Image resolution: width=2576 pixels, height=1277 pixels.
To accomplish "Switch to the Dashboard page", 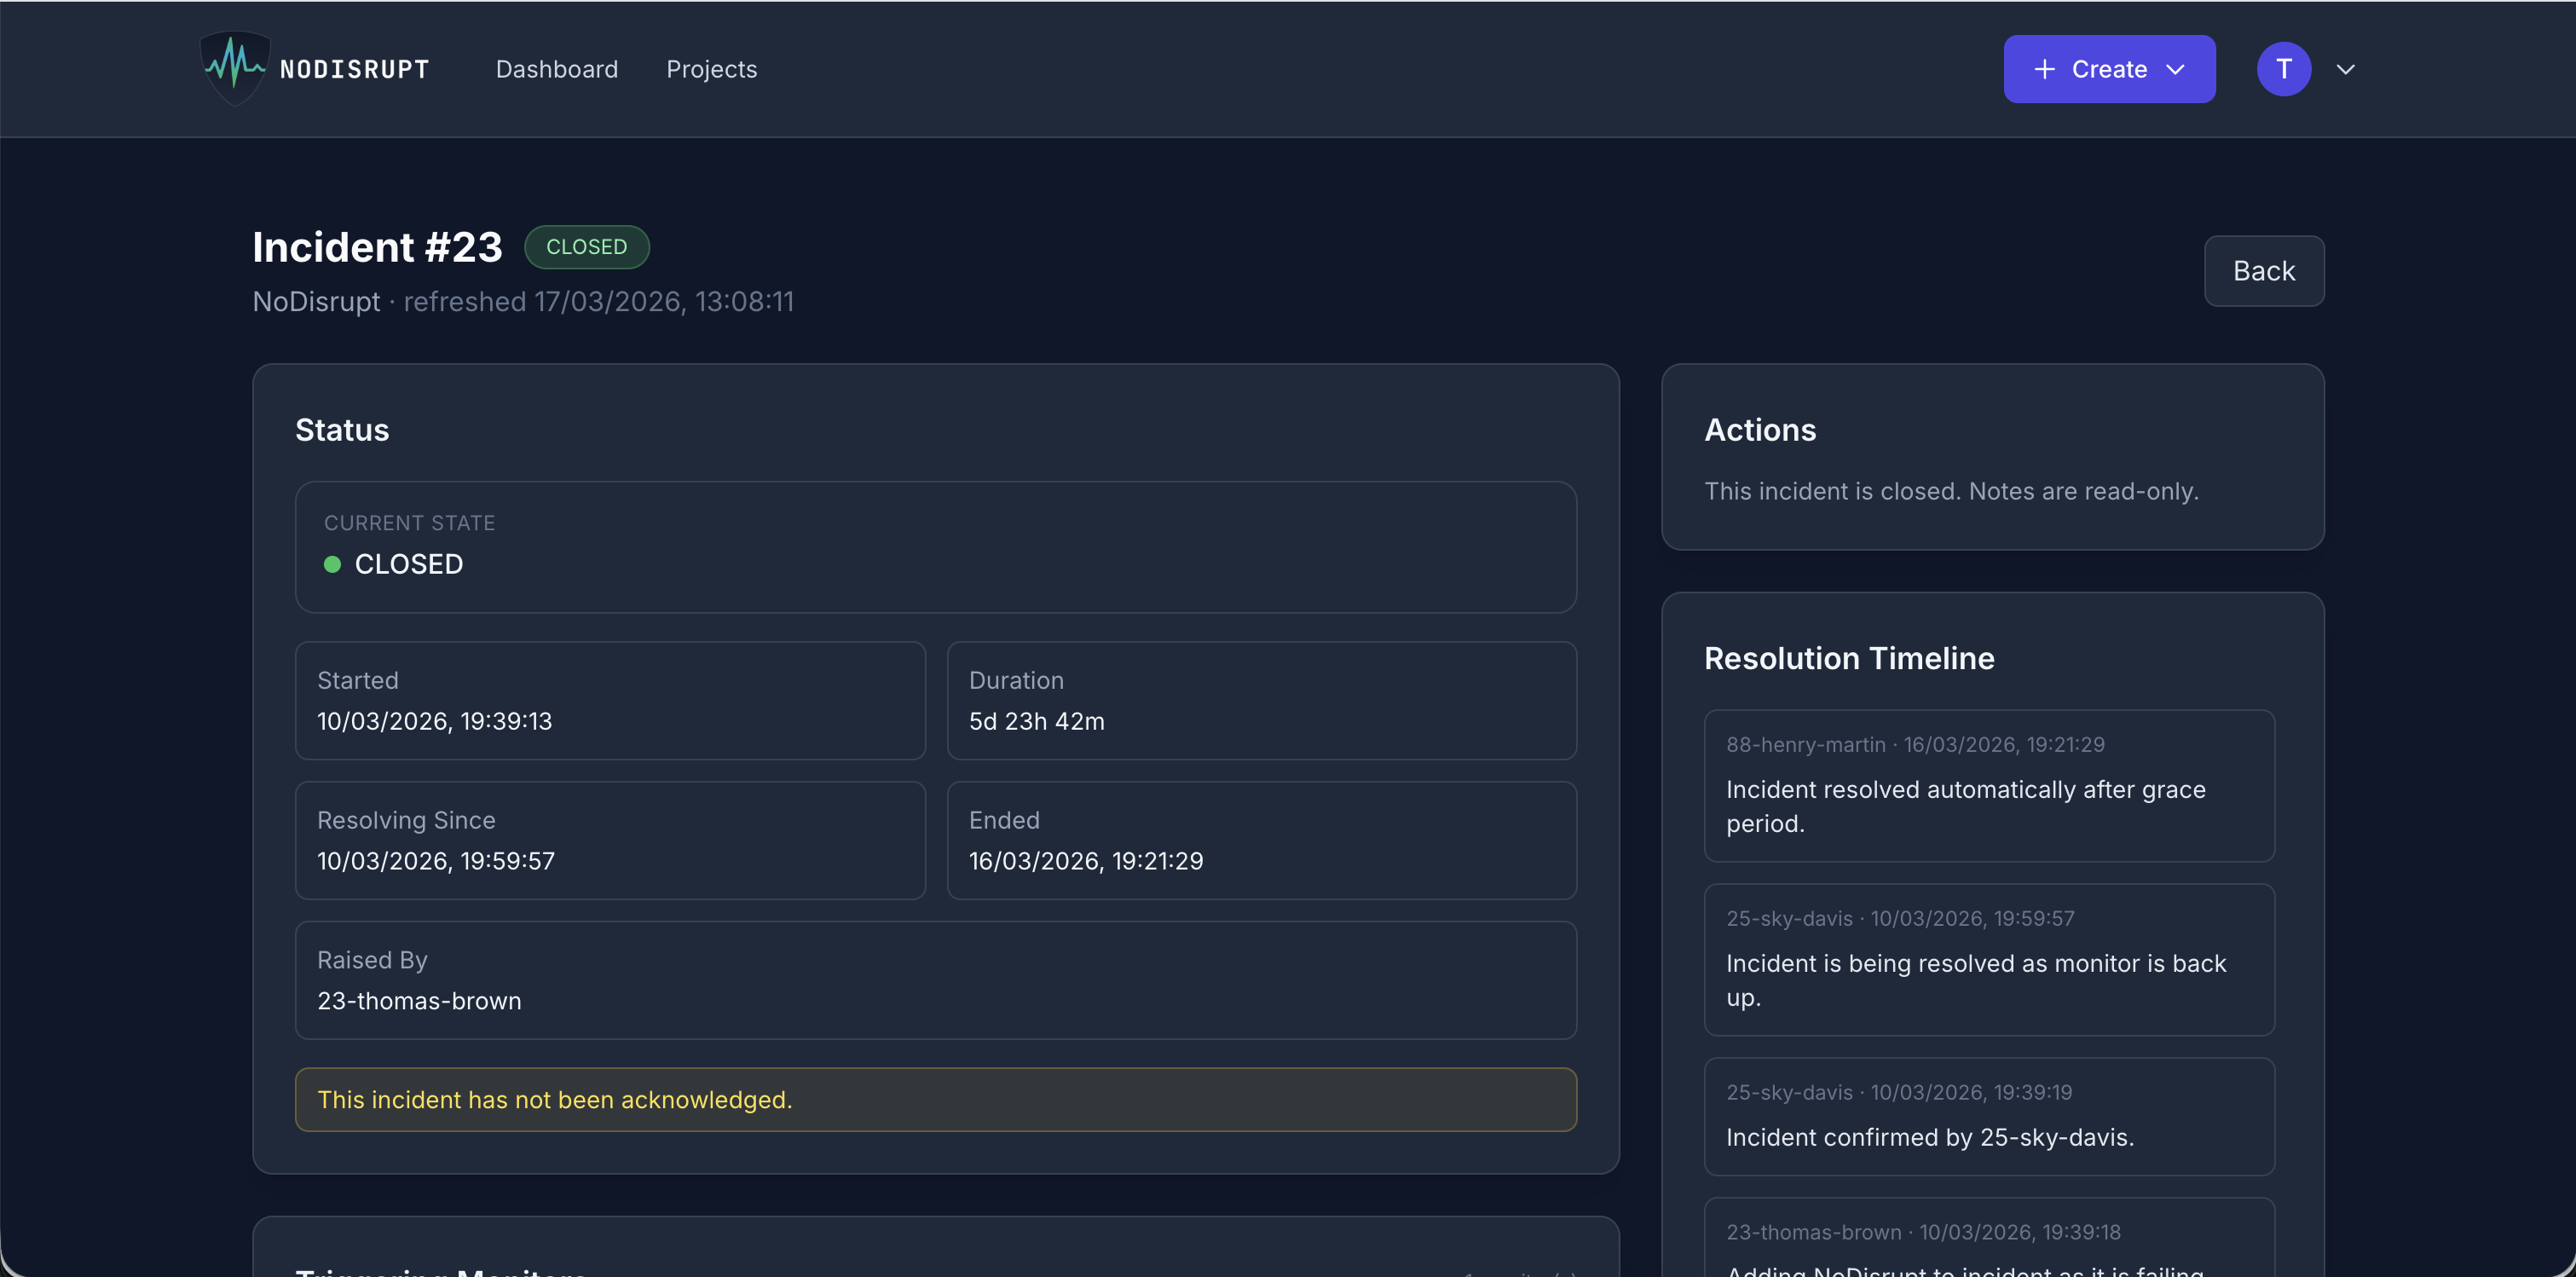I will 557,69.
